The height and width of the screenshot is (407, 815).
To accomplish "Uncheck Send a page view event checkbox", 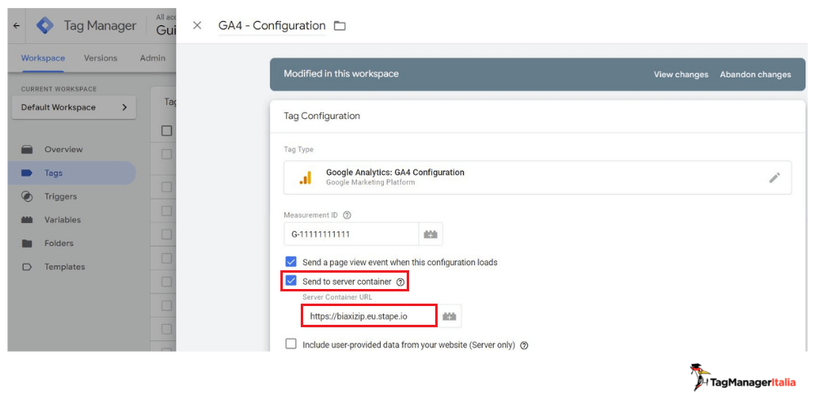I will (x=291, y=262).
